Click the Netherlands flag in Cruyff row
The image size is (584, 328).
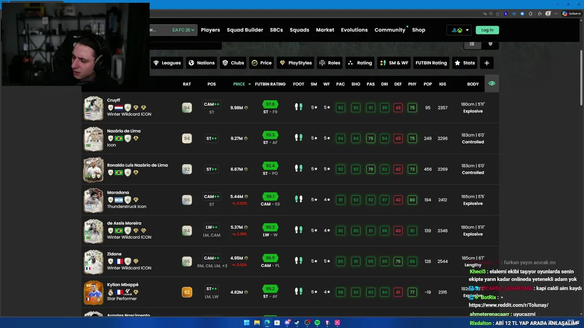(119, 108)
